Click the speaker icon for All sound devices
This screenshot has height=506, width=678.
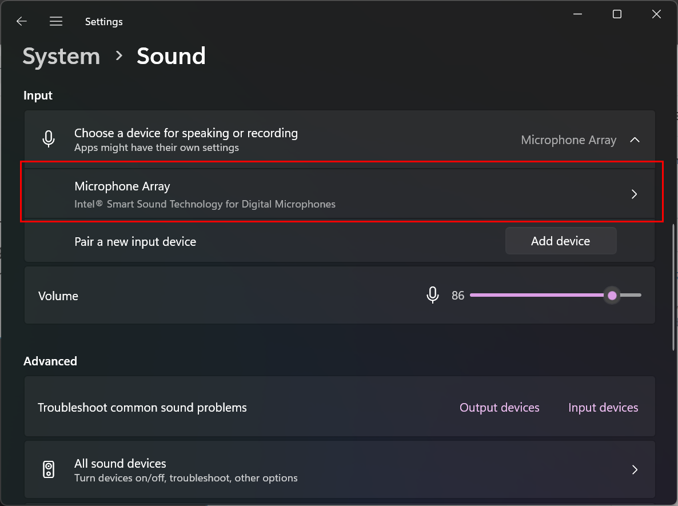coord(49,469)
